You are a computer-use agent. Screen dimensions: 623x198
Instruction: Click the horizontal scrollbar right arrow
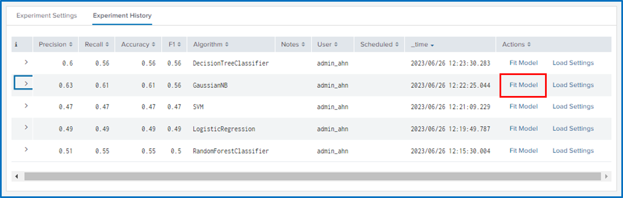[606, 176]
